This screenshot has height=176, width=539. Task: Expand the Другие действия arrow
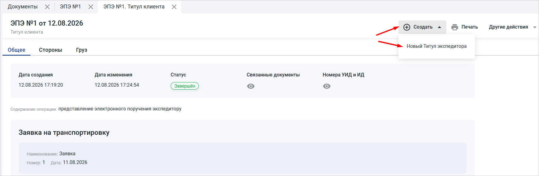click(534, 27)
